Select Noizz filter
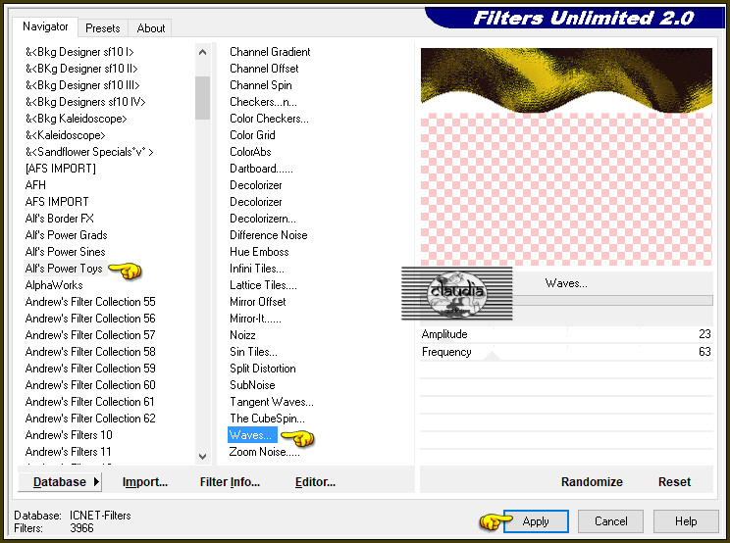This screenshot has height=543, width=730. [x=242, y=335]
